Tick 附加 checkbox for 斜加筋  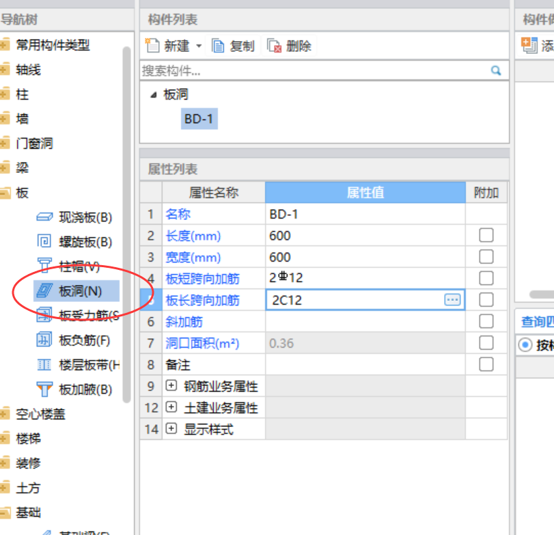coord(486,321)
